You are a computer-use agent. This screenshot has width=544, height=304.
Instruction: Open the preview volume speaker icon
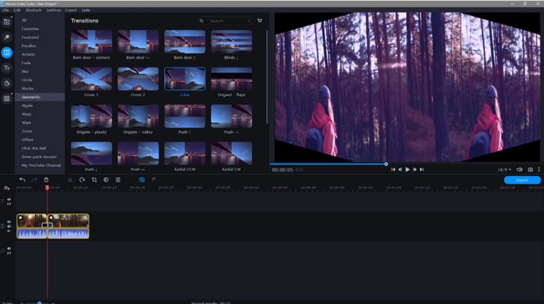pyautogui.click(x=519, y=170)
